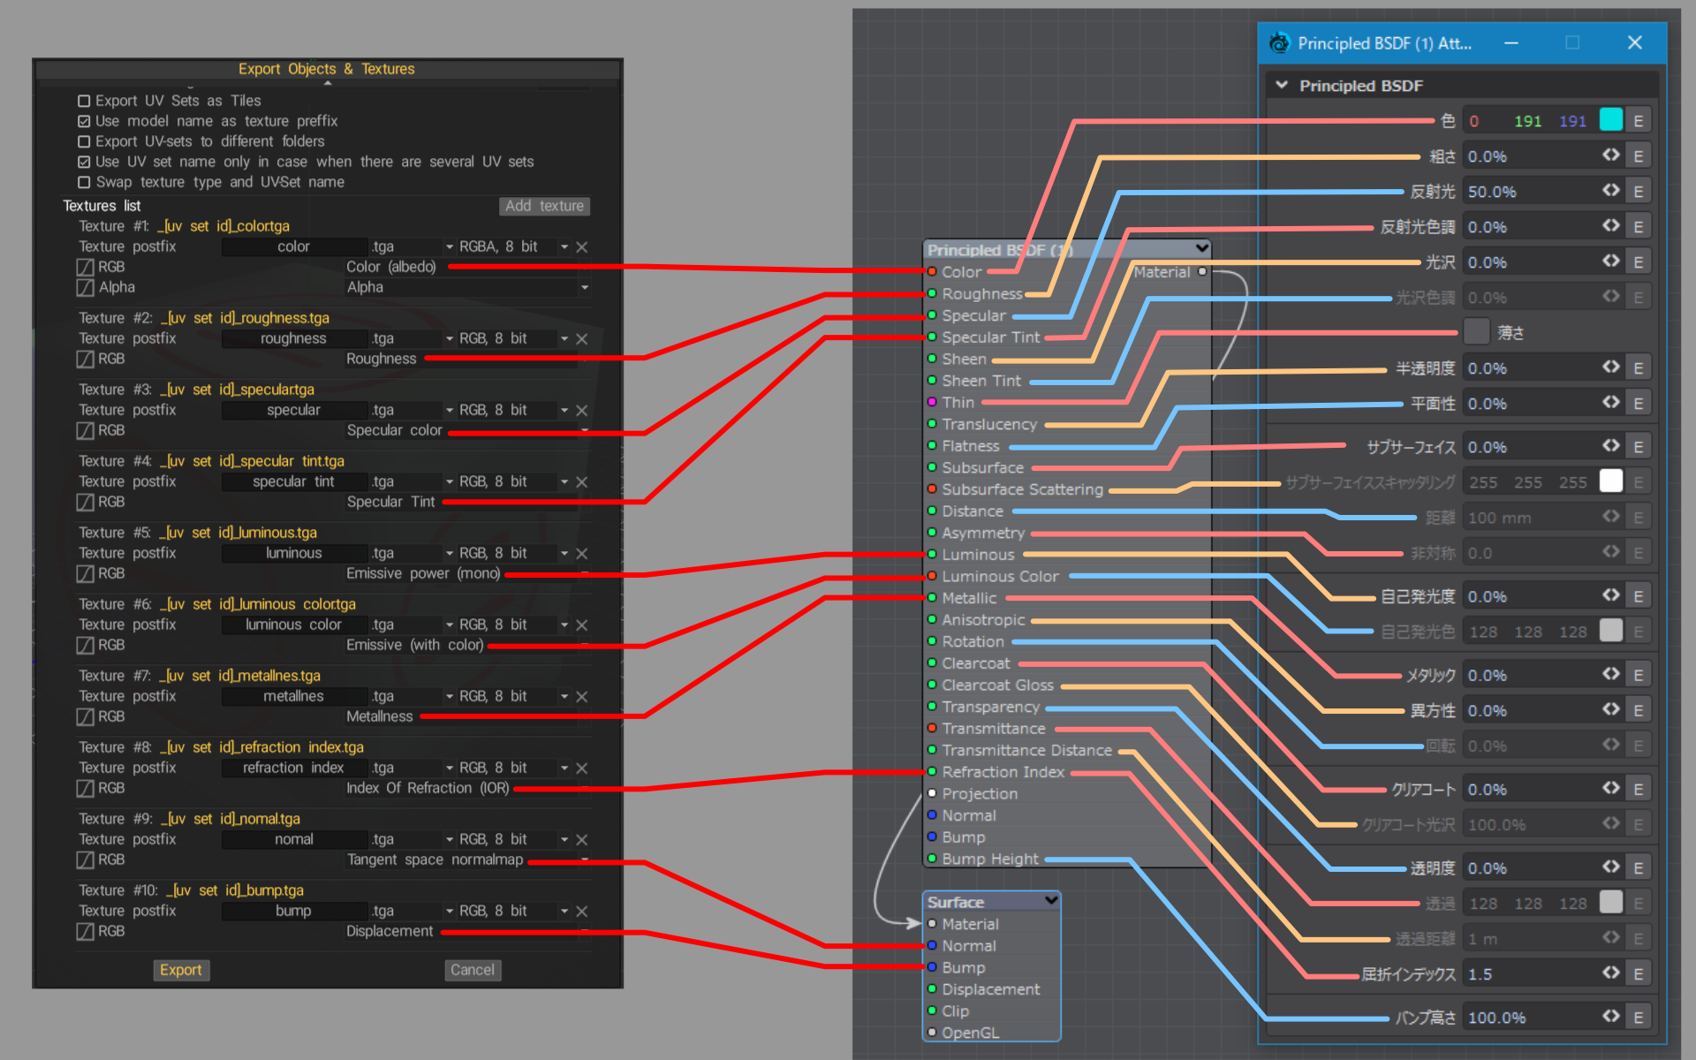Collapse the Principled BSDF attribute section
Image resolution: width=1696 pixels, height=1060 pixels.
[1282, 86]
